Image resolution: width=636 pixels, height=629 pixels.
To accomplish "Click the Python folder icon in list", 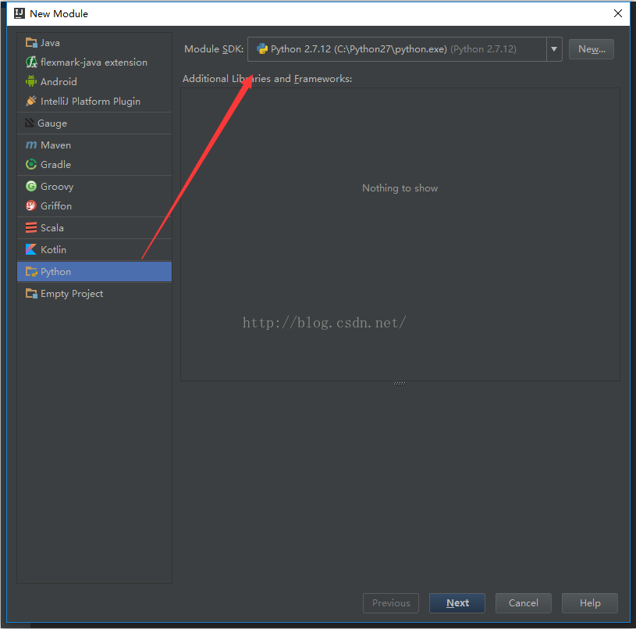I will pyautogui.click(x=31, y=271).
